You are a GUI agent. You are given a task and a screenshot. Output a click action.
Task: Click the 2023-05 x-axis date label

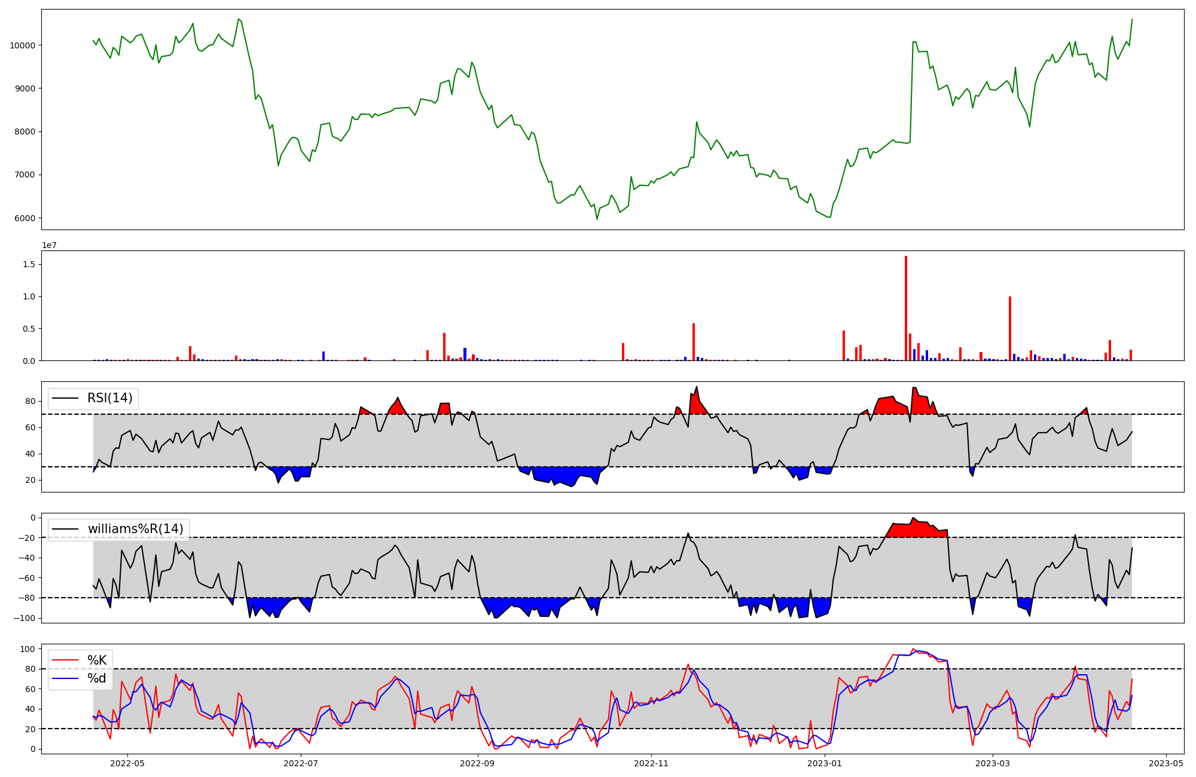1166,763
